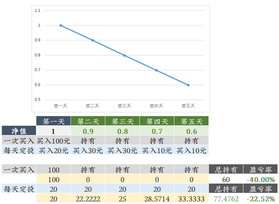Click the 第一天 data point on the line chart
Image resolution: width=279 pixels, height=204 pixels.
coord(61,25)
